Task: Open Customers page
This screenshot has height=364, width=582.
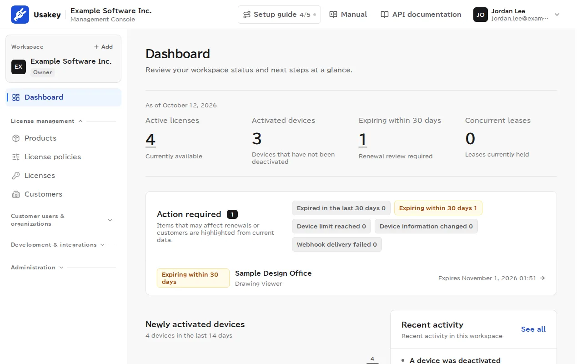Action: [x=64, y=194]
